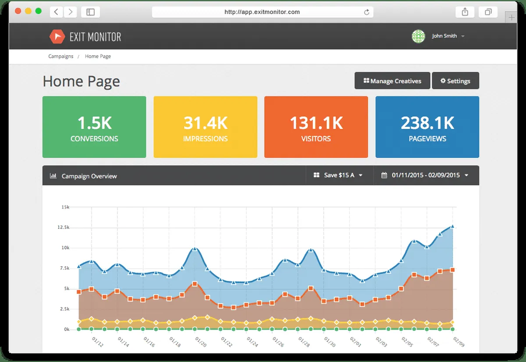This screenshot has height=362, width=526.
Task: Select Home Page breadcrumb item
Action: (x=98, y=57)
